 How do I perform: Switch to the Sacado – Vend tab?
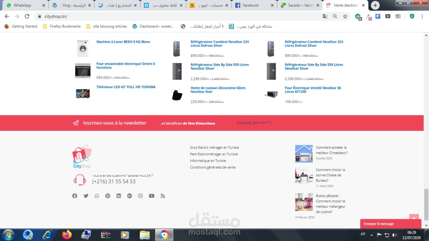click(x=300, y=5)
